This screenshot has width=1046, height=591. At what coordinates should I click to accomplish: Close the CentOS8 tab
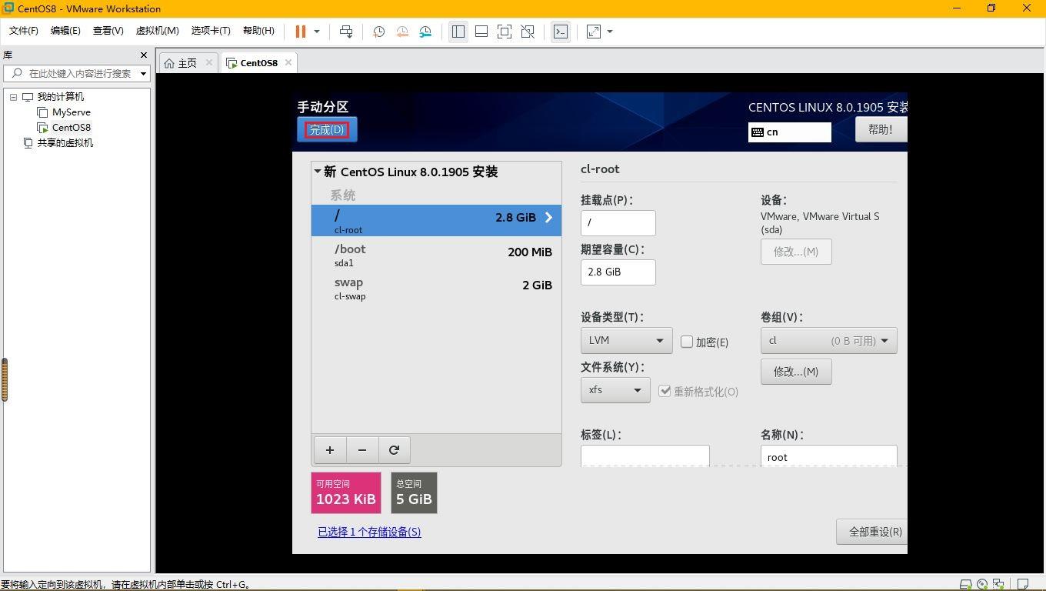(288, 62)
